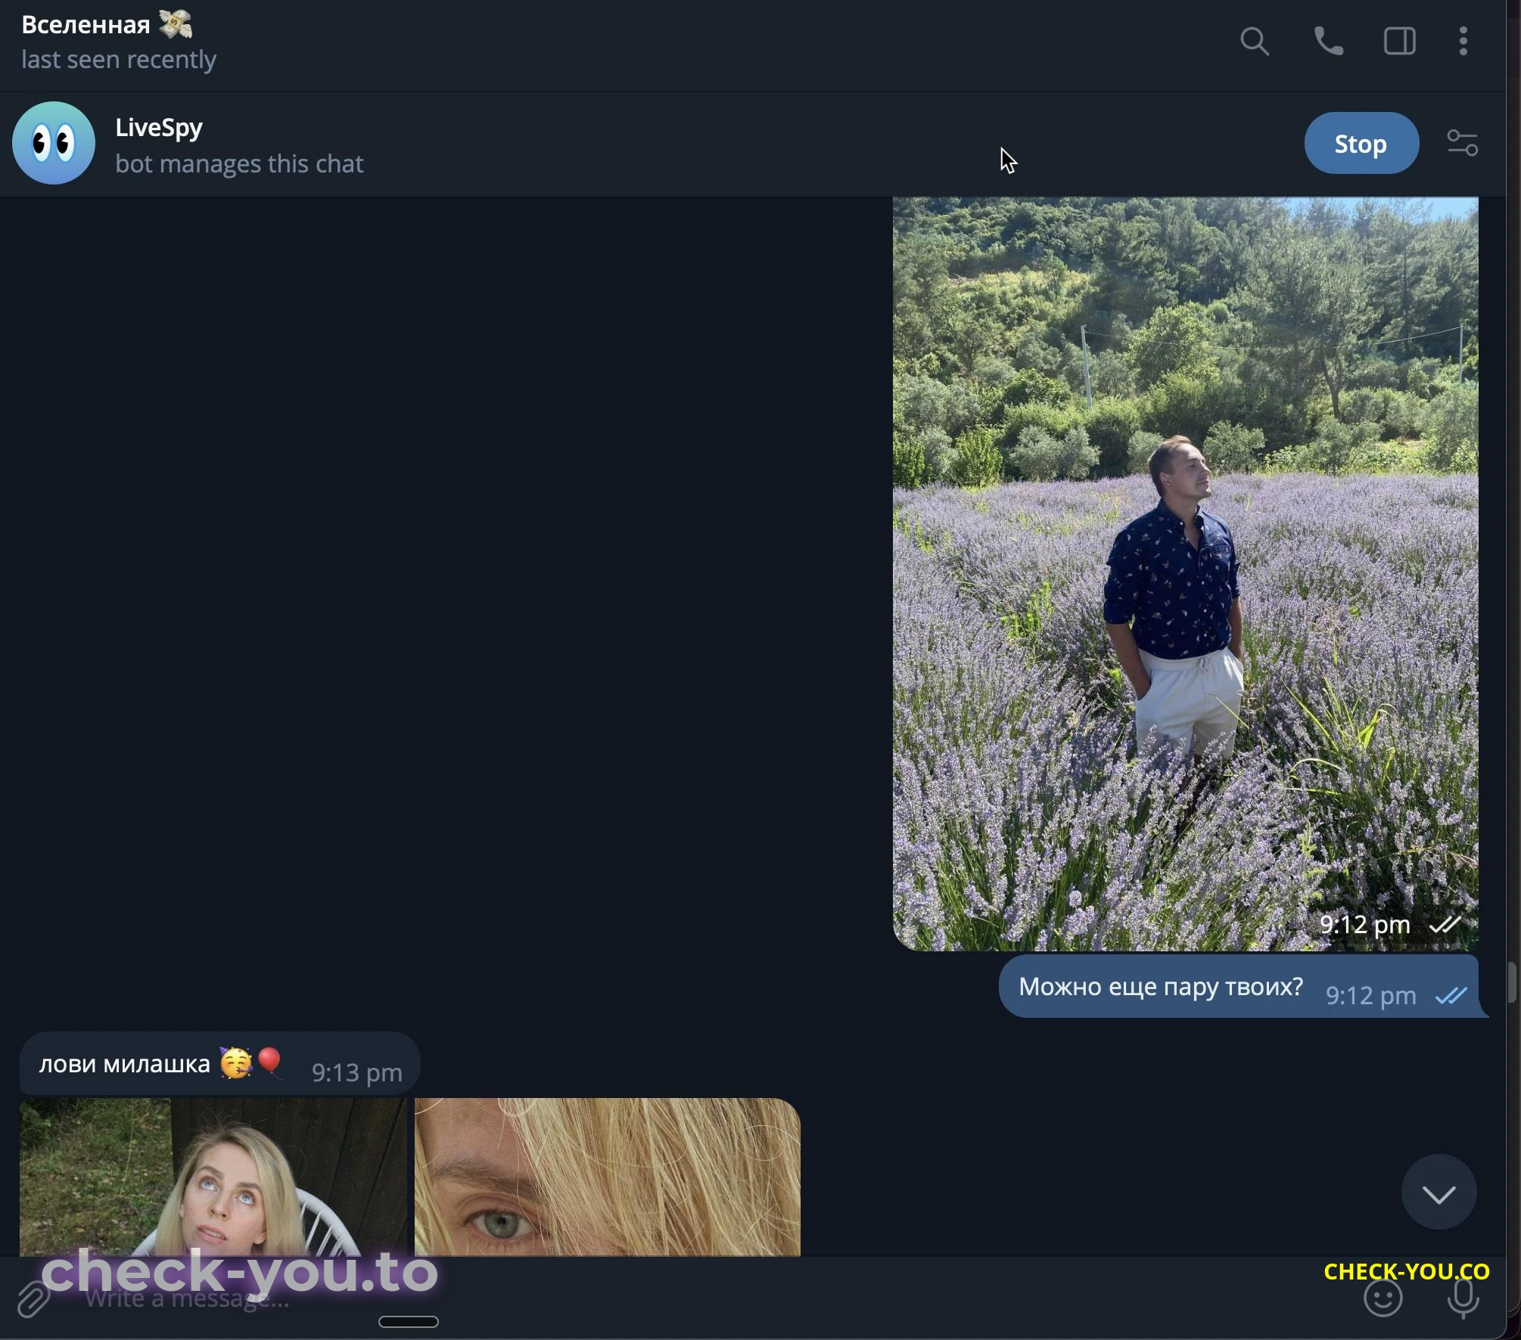The height and width of the screenshot is (1340, 1521).
Task: Click the chat scrollbar thumb
Action: pos(1513,982)
